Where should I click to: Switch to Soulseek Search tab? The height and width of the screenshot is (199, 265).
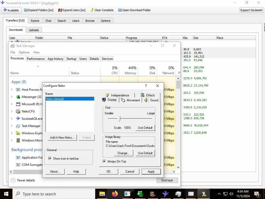click(62, 21)
